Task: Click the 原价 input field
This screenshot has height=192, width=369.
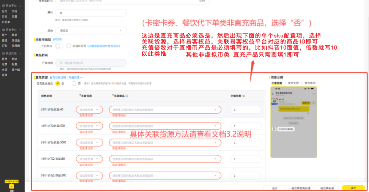Action: pos(91,13)
